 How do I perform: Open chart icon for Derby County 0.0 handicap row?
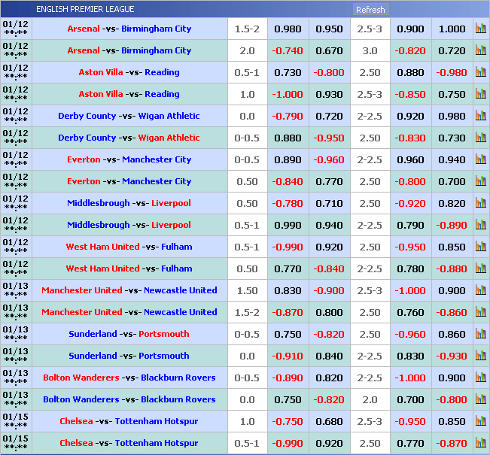pyautogui.click(x=480, y=116)
